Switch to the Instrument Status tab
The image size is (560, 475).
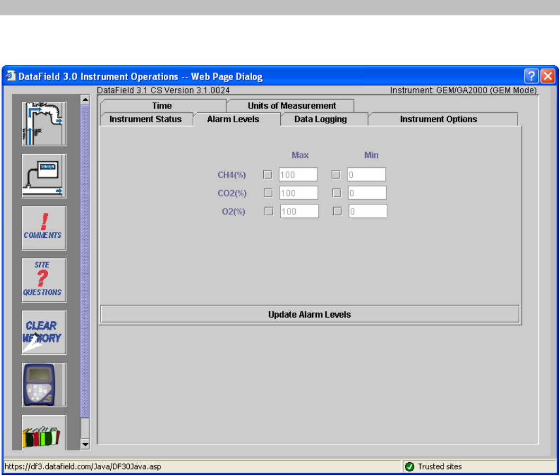(x=146, y=119)
